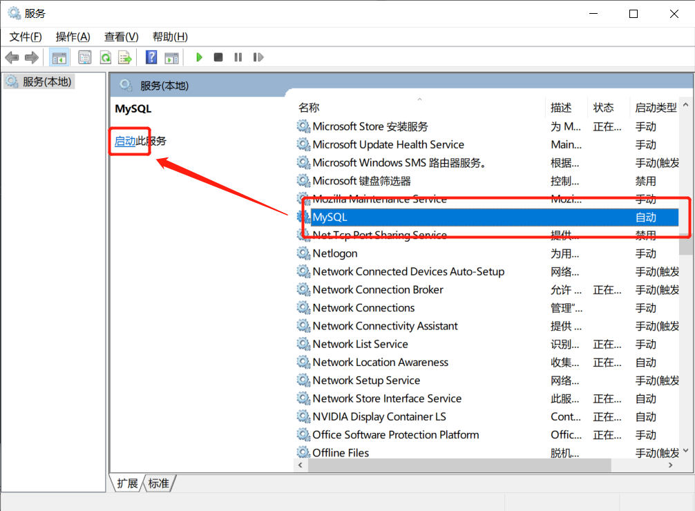Click horizontal scrollbar left arrow

pos(301,465)
